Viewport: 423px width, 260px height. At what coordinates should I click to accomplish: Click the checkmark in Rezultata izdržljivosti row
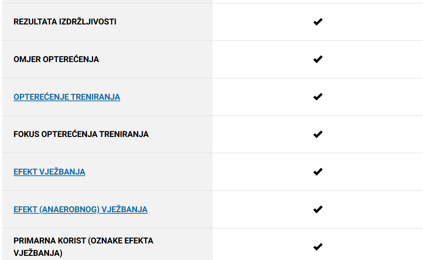pos(318,22)
